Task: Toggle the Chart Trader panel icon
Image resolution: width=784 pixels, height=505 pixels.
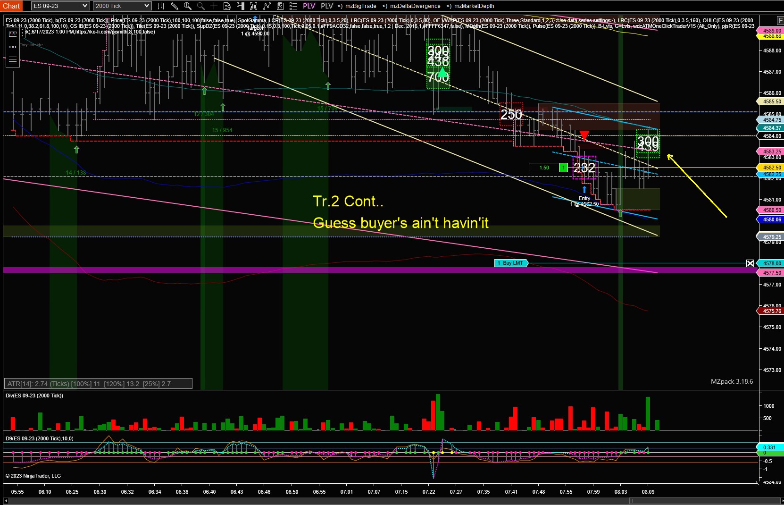Action: [240, 6]
